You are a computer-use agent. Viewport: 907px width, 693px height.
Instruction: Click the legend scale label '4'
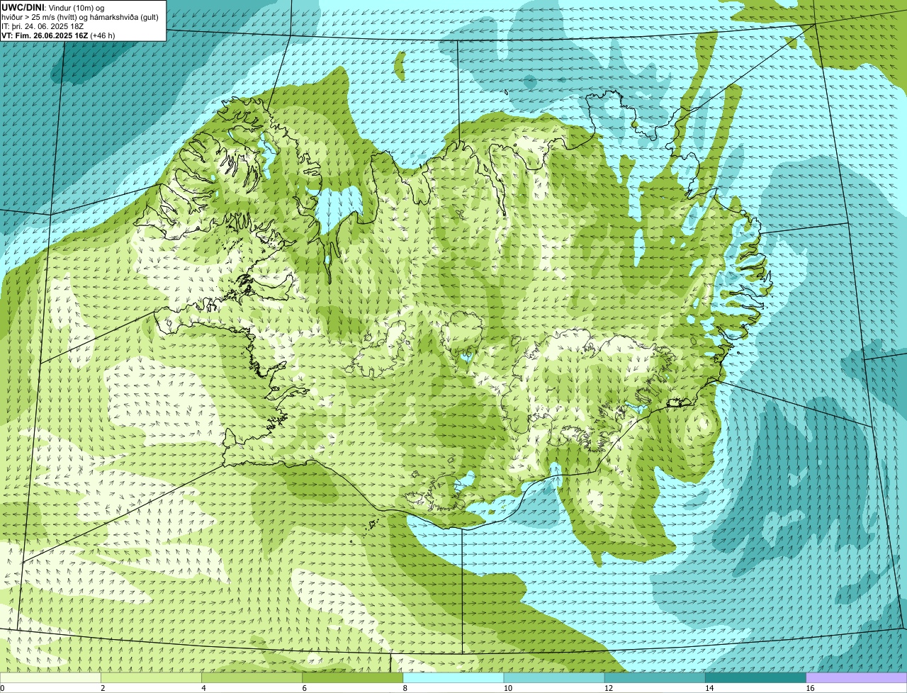[x=203, y=688]
